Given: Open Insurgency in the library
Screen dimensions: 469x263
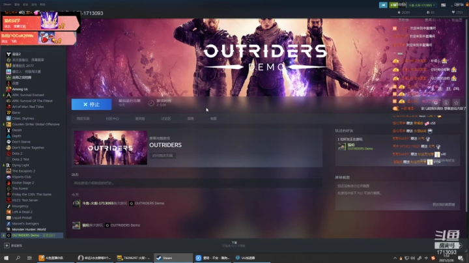Looking at the screenshot, I should pos(20,206).
